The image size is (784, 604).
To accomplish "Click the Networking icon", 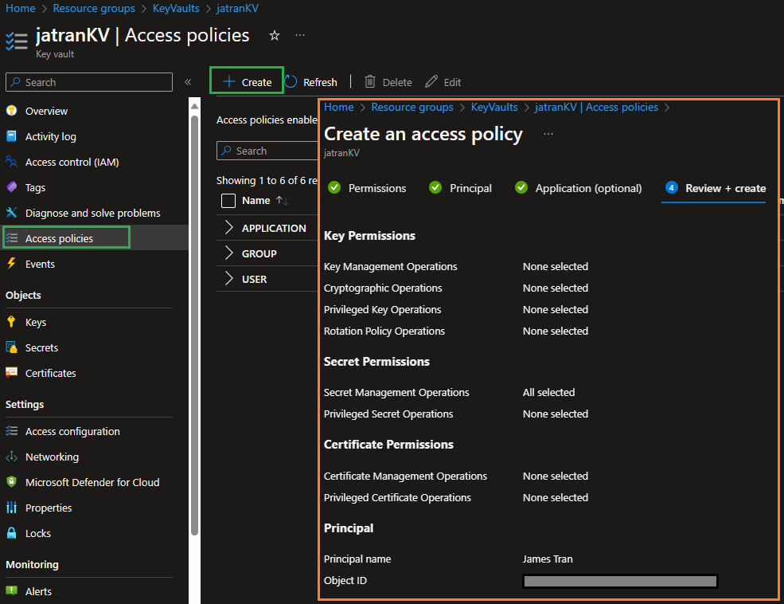I will [11, 457].
